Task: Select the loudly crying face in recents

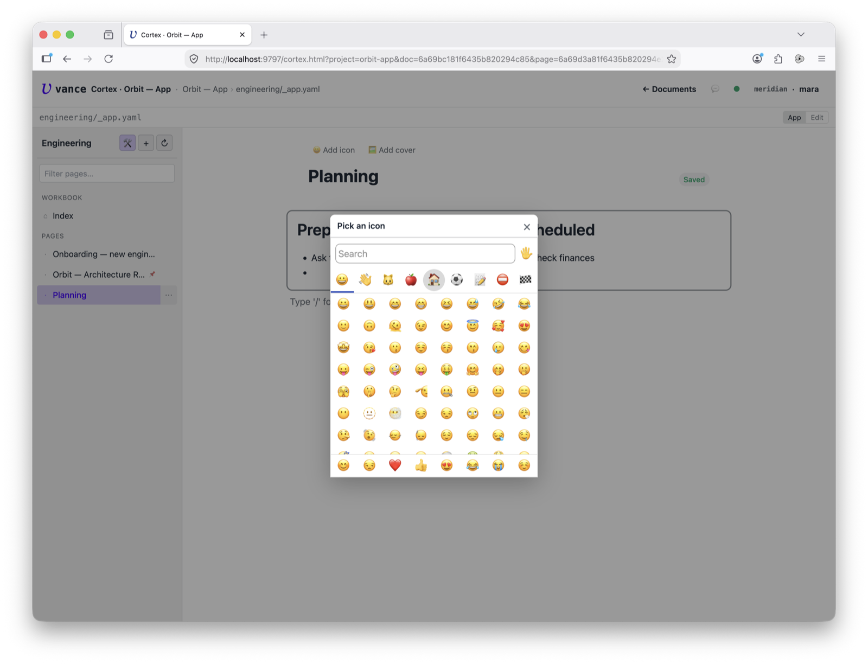Action: click(498, 465)
